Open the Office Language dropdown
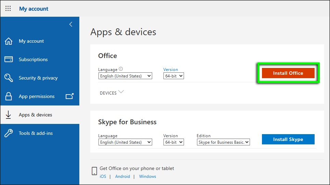The image size is (330, 185). pos(125,76)
